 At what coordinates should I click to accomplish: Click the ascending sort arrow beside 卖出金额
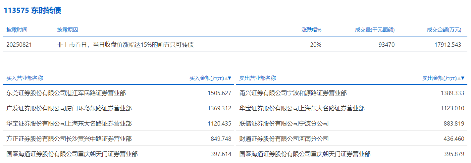[x=459, y=79]
